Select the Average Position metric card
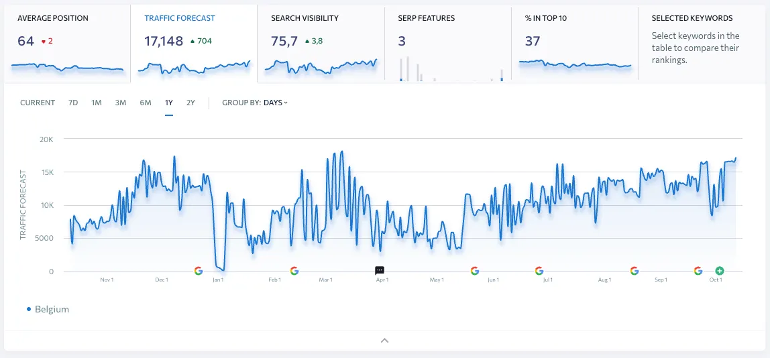This screenshot has height=358, width=770. pos(67,44)
